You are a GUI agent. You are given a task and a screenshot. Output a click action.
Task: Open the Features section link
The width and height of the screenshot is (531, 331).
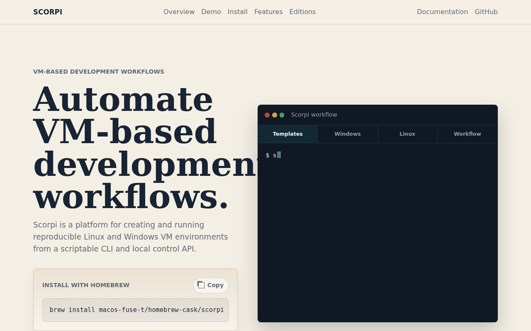coord(268,12)
